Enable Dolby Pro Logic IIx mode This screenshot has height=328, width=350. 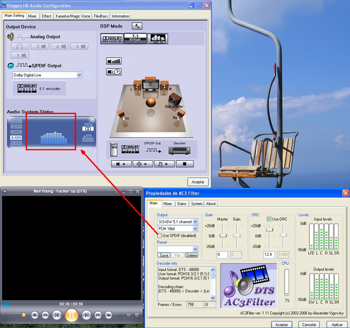(x=112, y=39)
